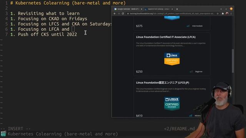This screenshot has width=246, height=138.
Task: Open the LFCE-JP certification title link
Action: point(163,83)
